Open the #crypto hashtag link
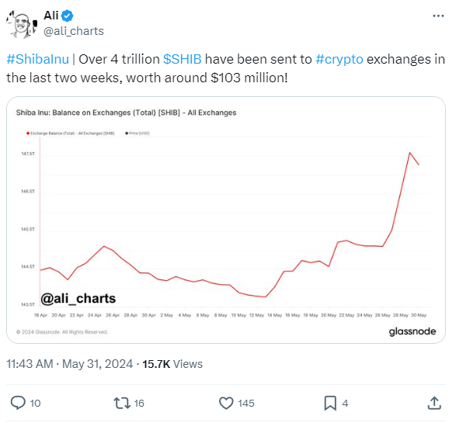 pos(339,59)
